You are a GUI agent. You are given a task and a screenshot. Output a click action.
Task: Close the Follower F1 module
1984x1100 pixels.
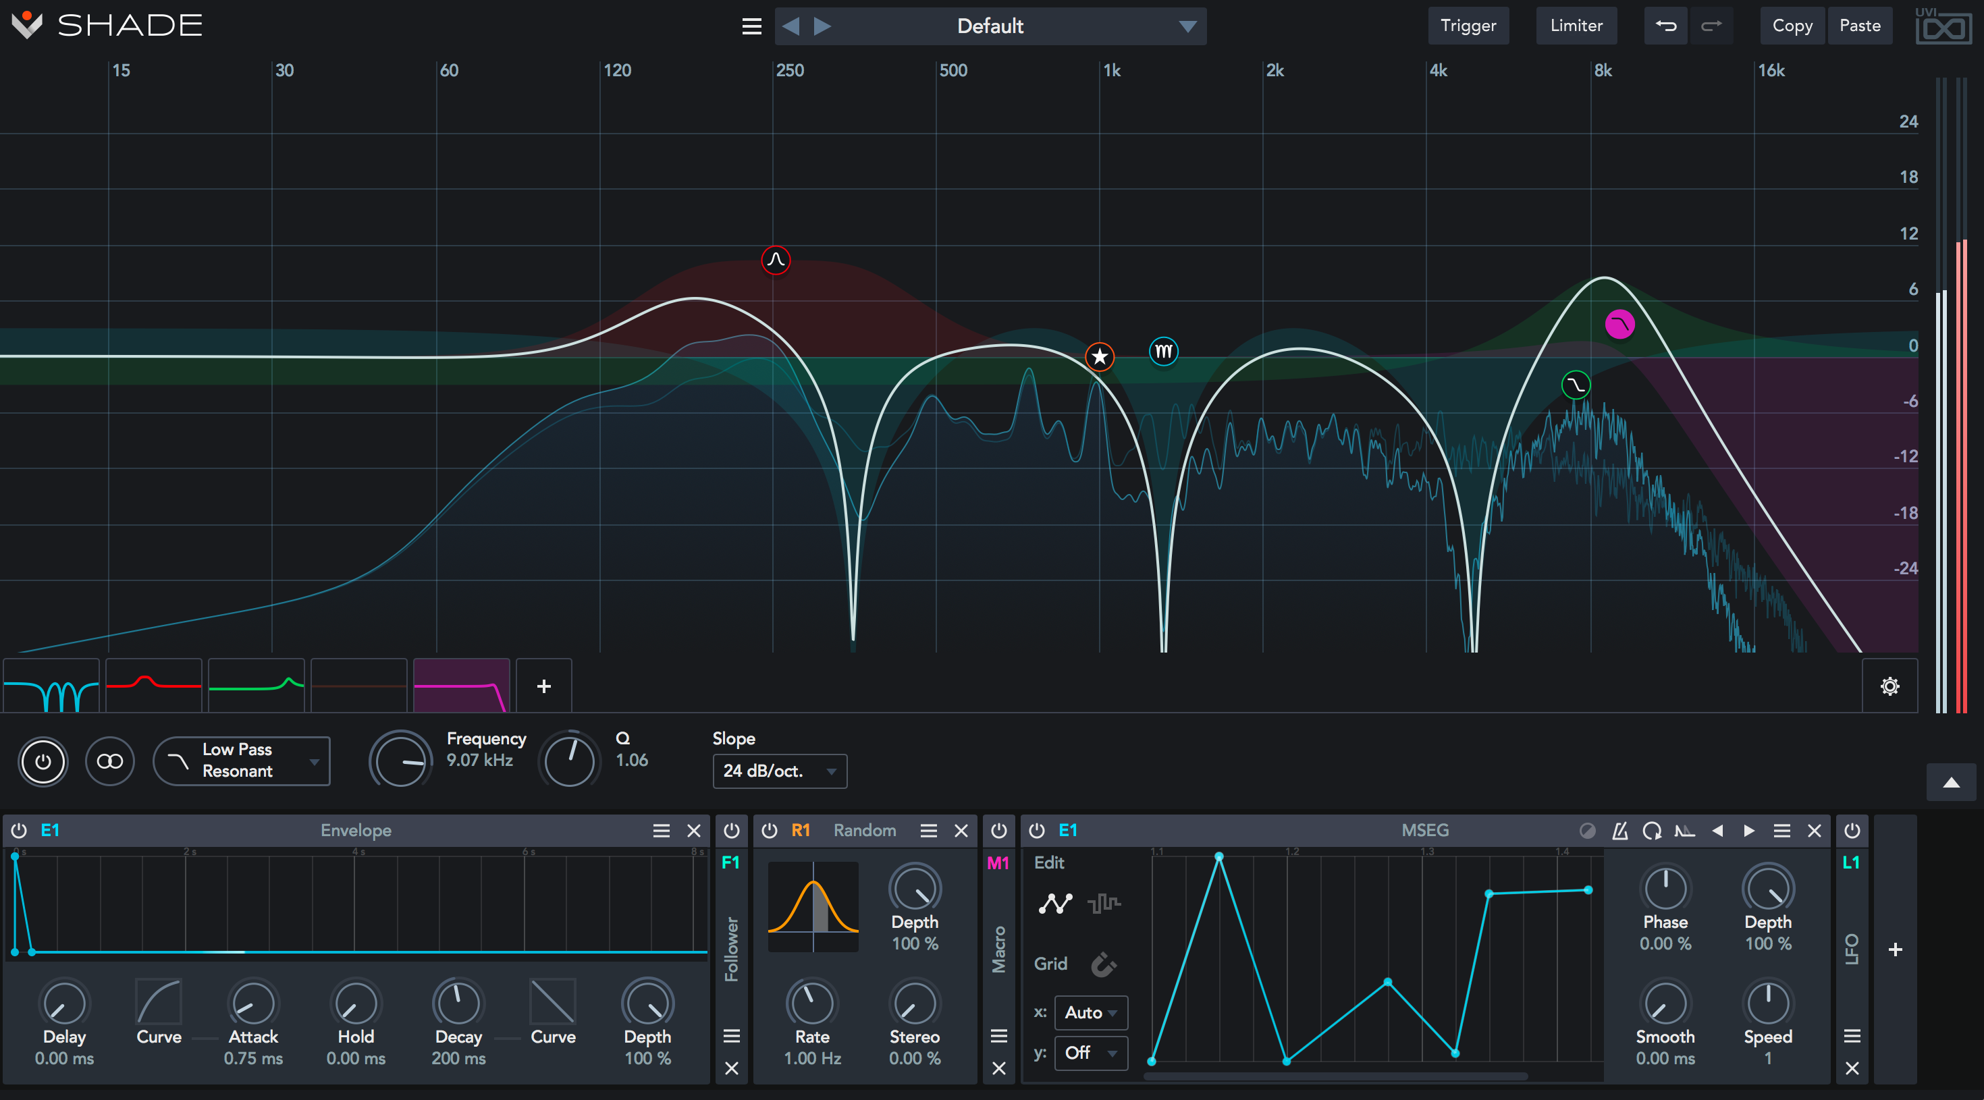(732, 1068)
